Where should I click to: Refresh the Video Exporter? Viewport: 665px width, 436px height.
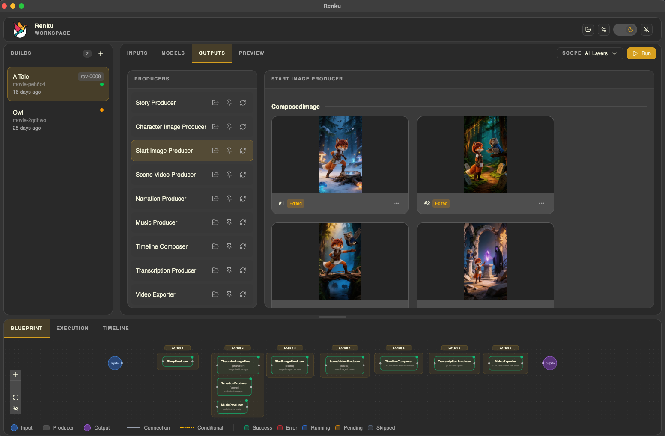(x=243, y=294)
